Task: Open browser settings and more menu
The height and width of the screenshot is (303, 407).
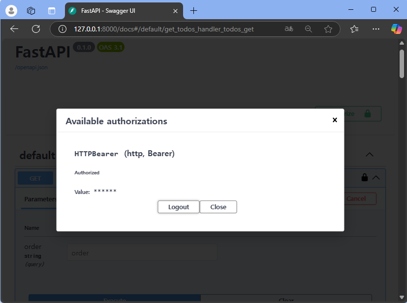Action: click(376, 29)
